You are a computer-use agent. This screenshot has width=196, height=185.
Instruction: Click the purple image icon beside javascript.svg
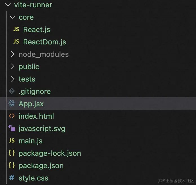click(x=12, y=128)
